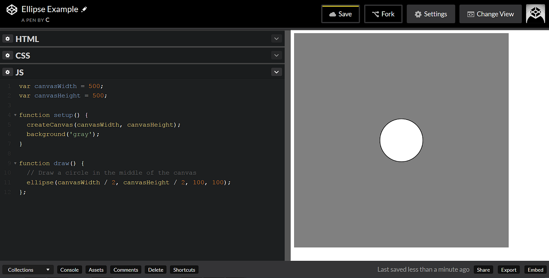Open the Embed options
The width and height of the screenshot is (549, 278).
[535, 269]
